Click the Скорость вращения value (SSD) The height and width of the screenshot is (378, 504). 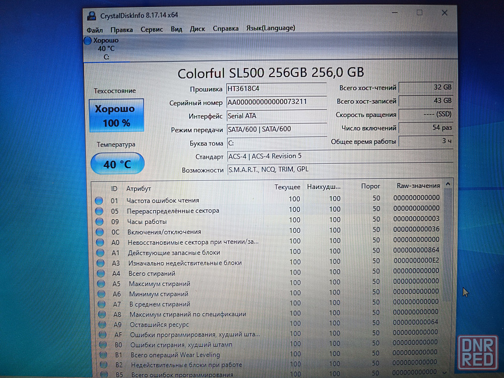coord(426,114)
